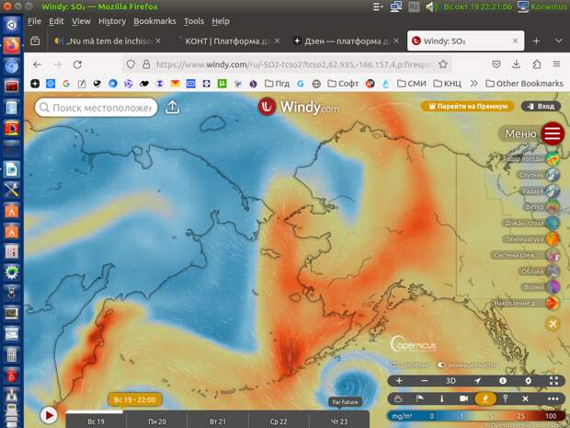Choose the Clouds layer icon
Image resolution: width=570 pixels, height=428 pixels.
[553, 272]
